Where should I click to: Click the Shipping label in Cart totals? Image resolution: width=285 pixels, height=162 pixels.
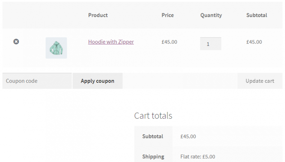tap(153, 156)
